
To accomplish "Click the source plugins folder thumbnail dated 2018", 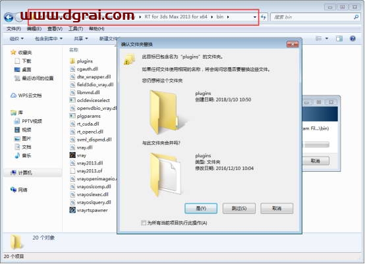I will tap(164, 113).
